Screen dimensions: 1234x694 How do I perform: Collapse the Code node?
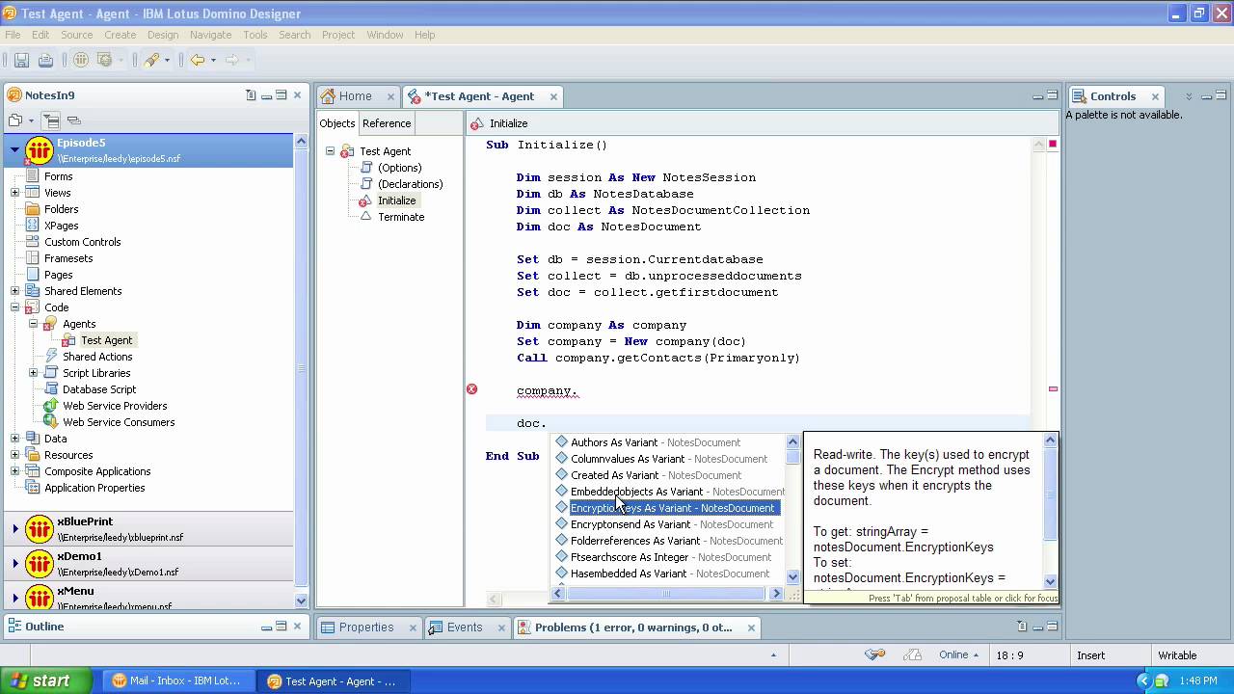14,307
